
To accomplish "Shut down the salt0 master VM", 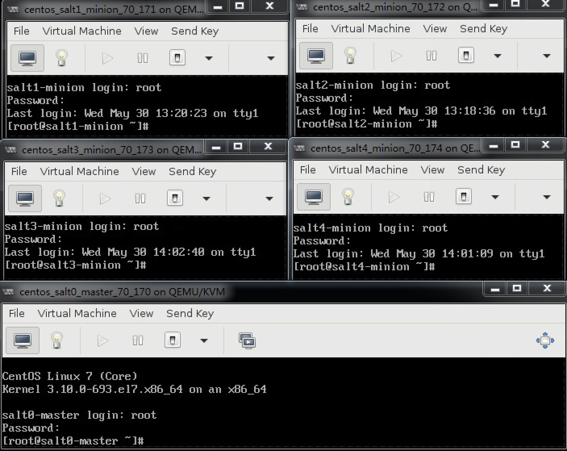I will pyautogui.click(x=173, y=340).
